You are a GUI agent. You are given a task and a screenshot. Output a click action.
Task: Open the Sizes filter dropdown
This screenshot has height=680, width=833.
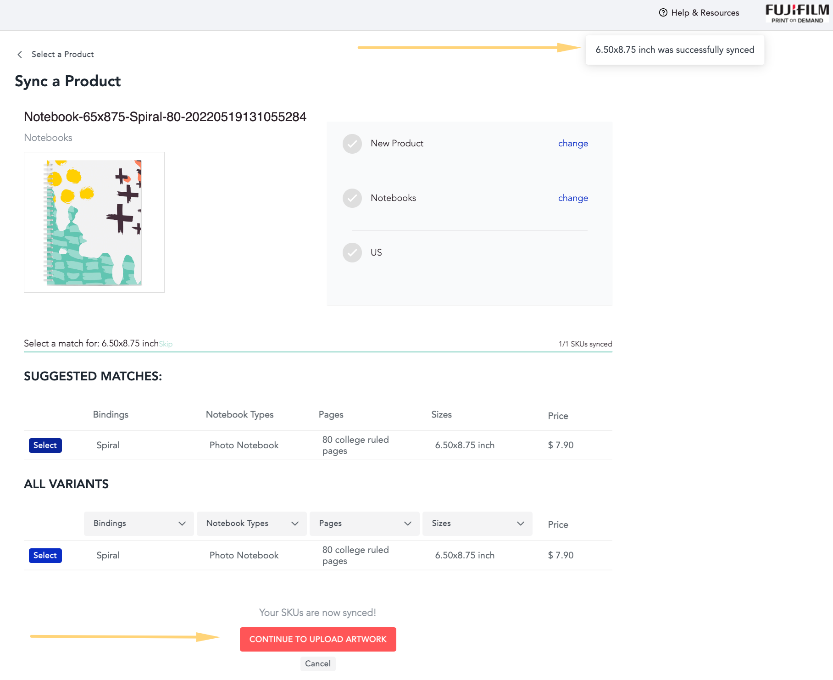click(478, 524)
